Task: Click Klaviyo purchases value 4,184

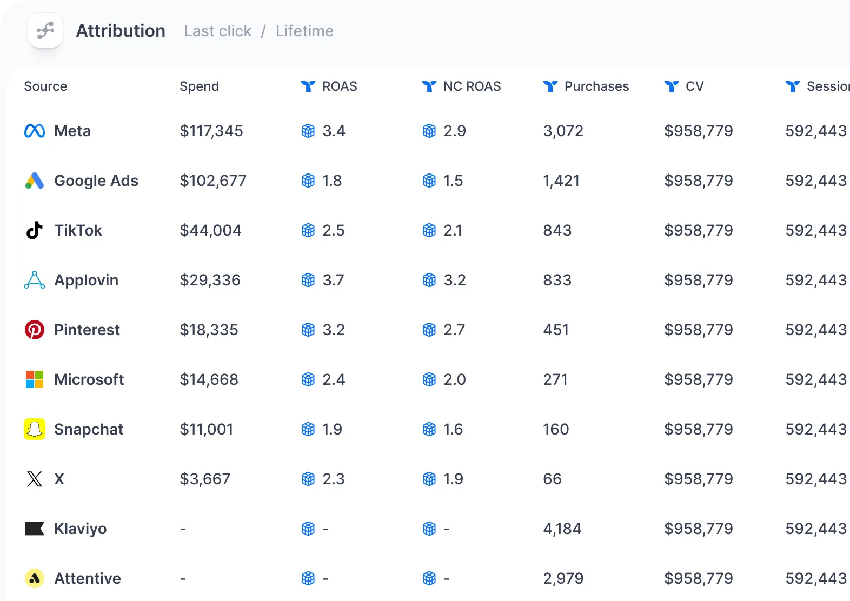Action: coord(562,529)
